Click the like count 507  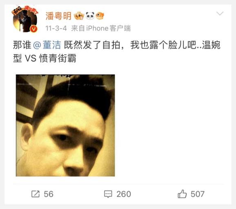click(x=198, y=194)
